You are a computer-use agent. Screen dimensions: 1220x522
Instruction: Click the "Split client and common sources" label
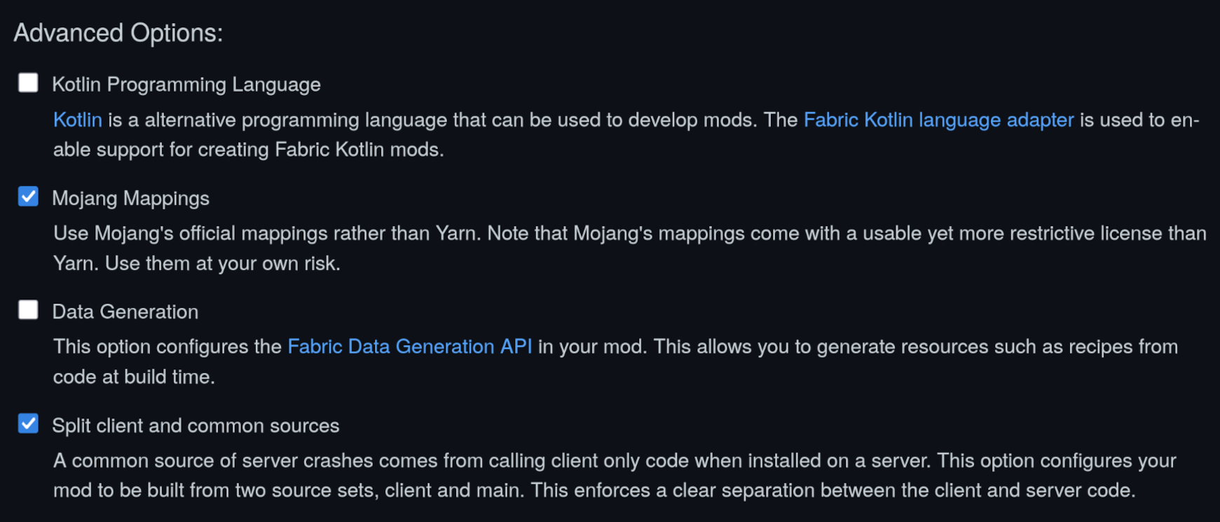coord(196,426)
